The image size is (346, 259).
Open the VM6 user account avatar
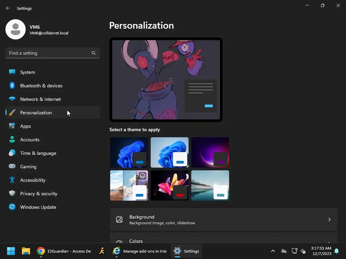coord(16,29)
